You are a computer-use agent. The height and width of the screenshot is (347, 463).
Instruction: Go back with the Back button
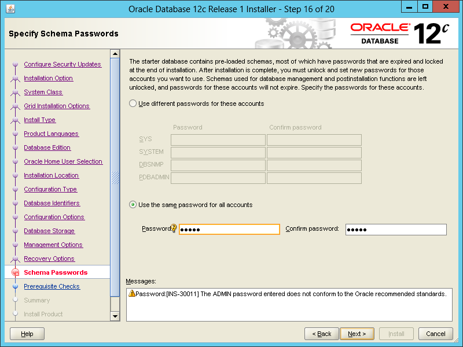322,334
